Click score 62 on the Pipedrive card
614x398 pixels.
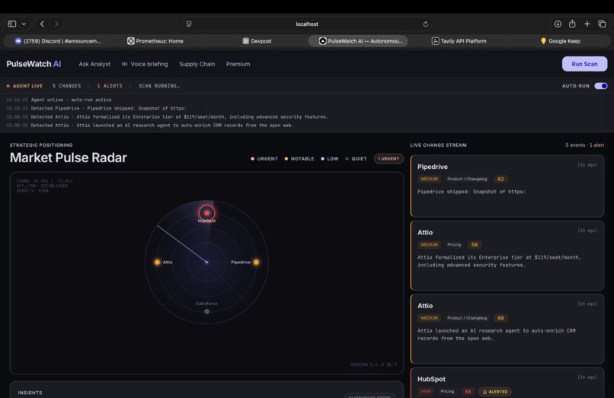500,180
